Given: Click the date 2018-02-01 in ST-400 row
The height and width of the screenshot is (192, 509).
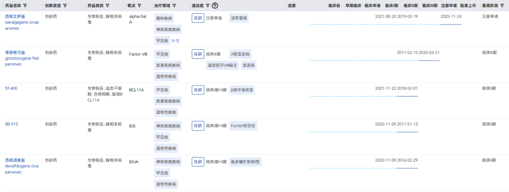Looking at the screenshot, I should click(x=407, y=88).
